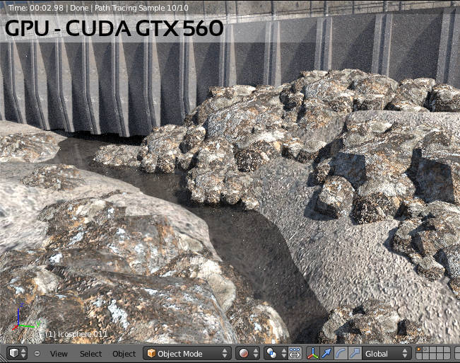Collapse the header menus with the minus icon
The height and width of the screenshot is (363, 460).
pyautogui.click(x=37, y=354)
